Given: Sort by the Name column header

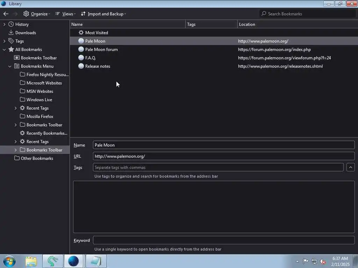Looking at the screenshot, I should 128,24.
